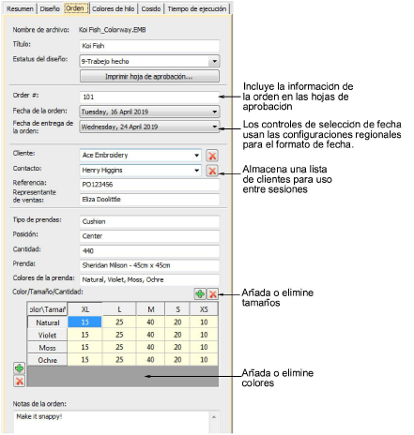Click the Order # field 101
414x435 pixels.
click(x=149, y=97)
